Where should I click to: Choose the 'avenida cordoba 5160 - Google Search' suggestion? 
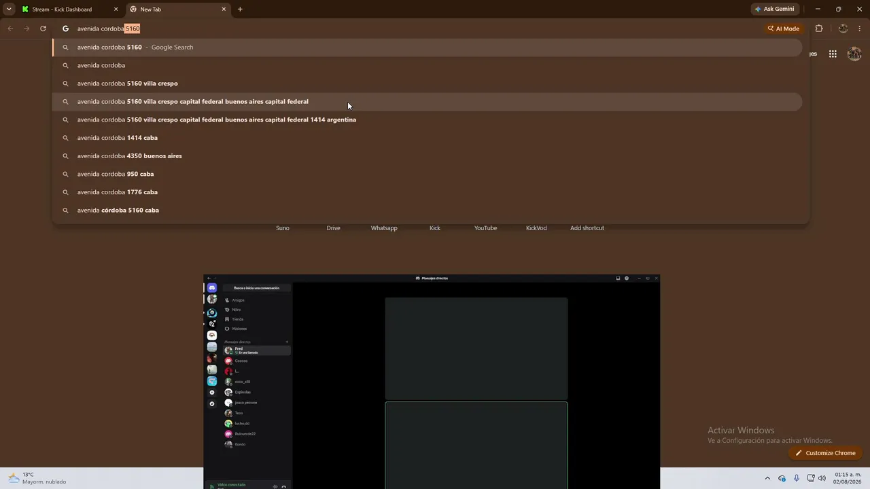pyautogui.click(x=428, y=48)
